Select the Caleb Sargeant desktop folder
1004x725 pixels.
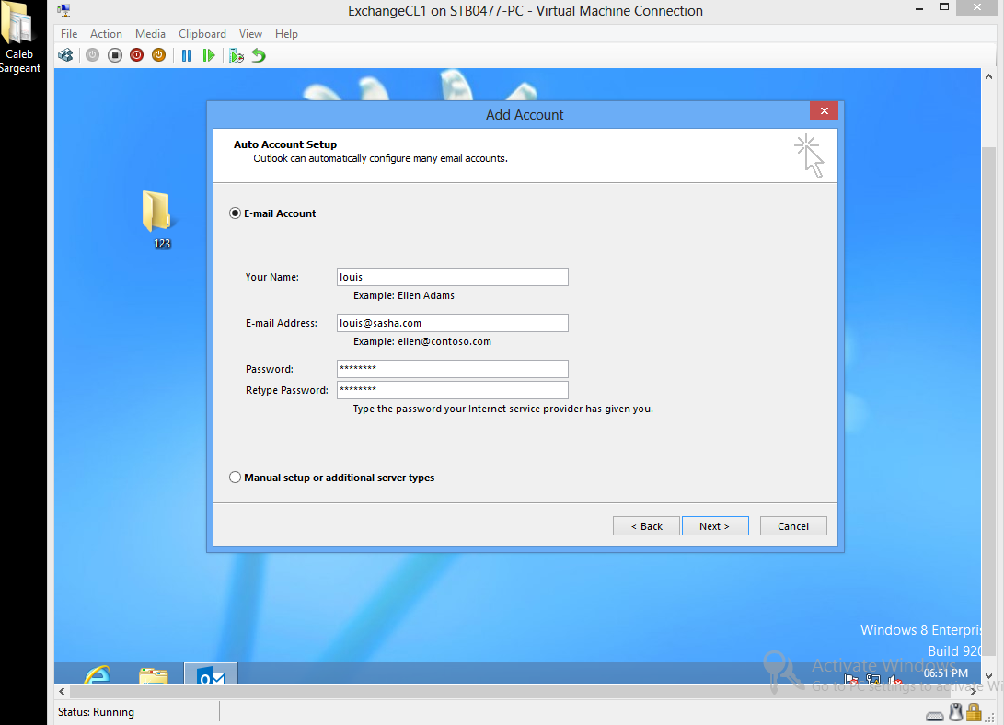tap(19, 39)
